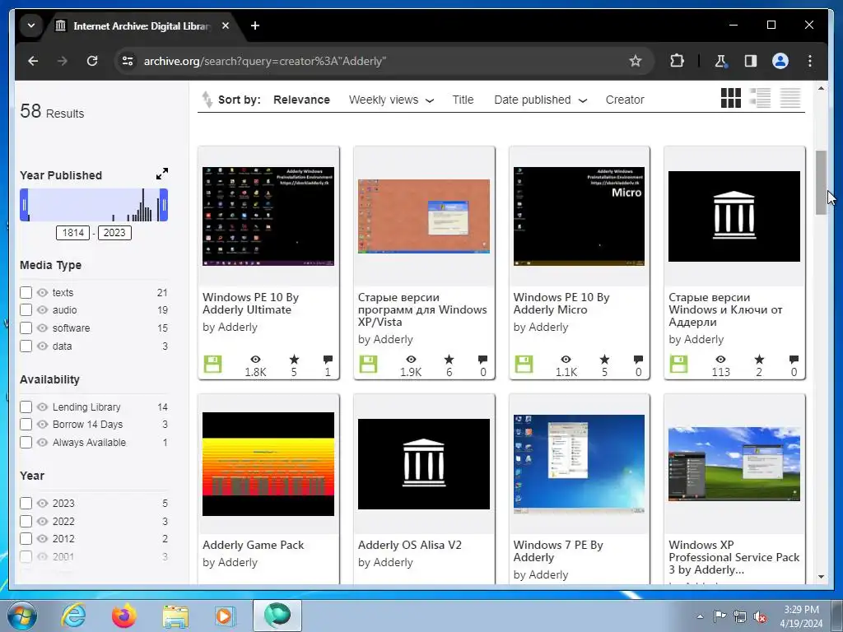Screen dimensions: 843x632
Task: Click the views eye on Windows XP/Vista card
Action: point(411,359)
